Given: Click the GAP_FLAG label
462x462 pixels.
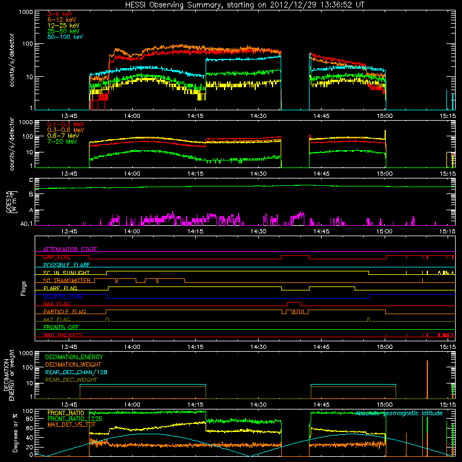Looking at the screenshot, I should tap(57, 257).
